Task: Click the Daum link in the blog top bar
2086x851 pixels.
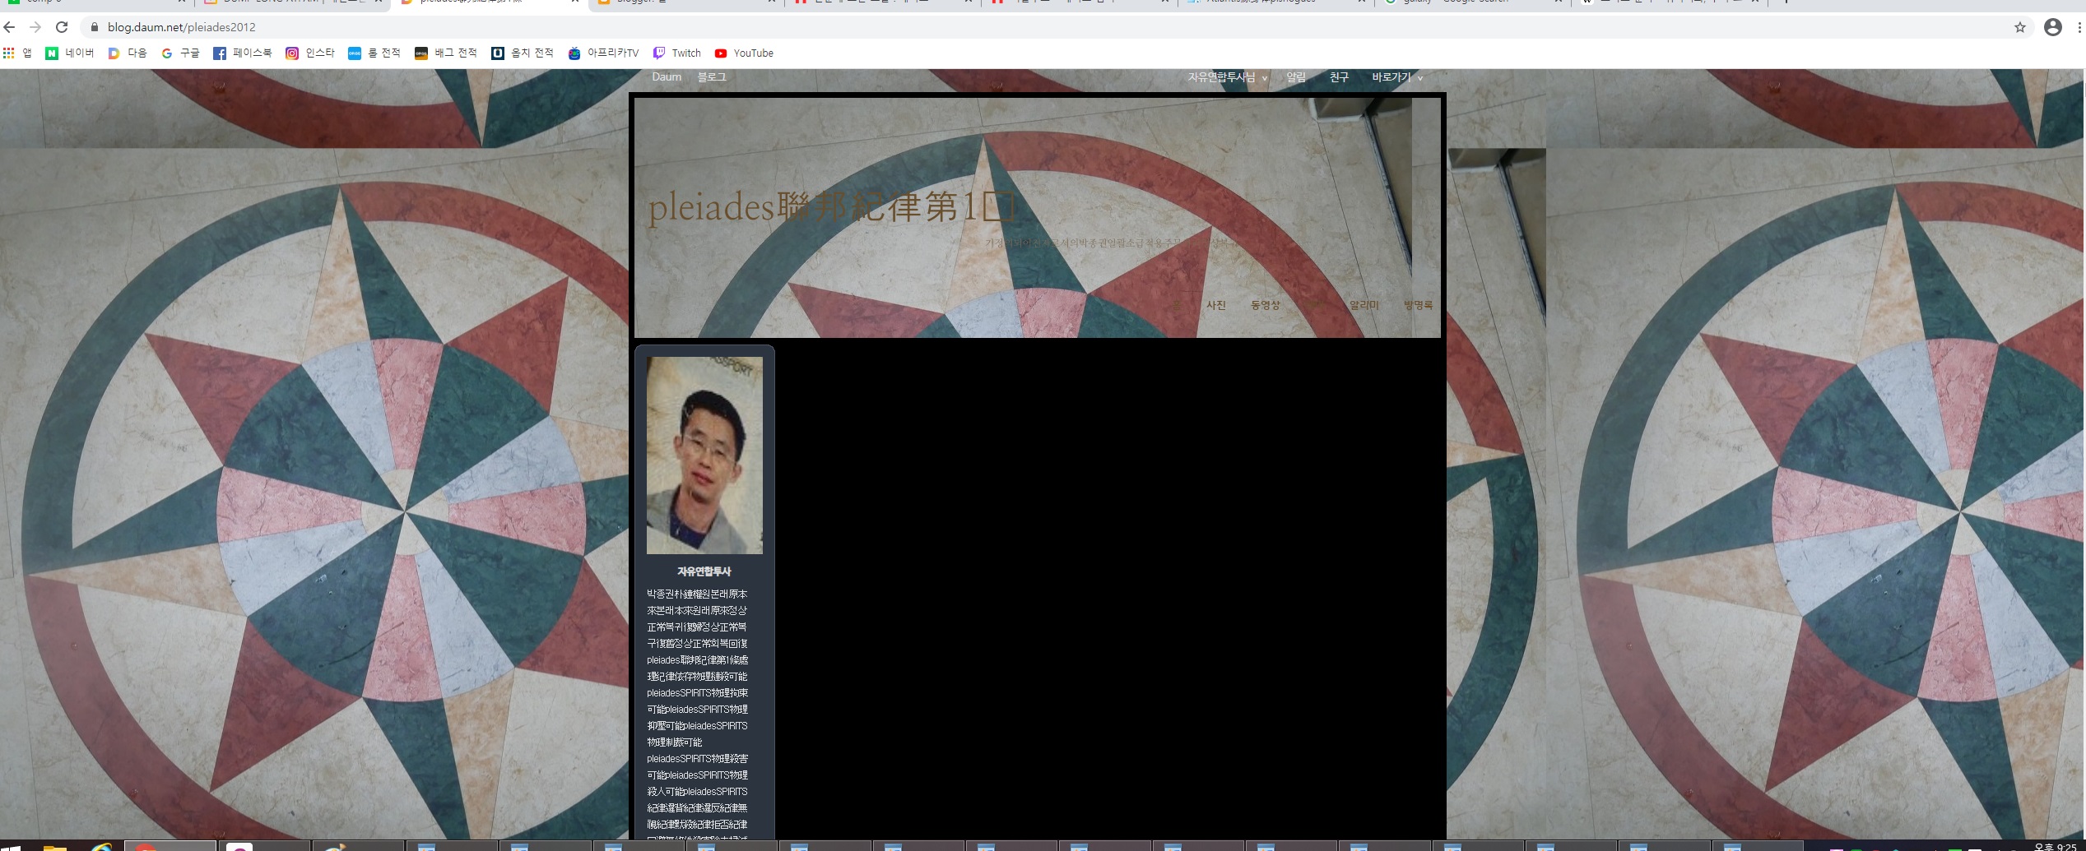Action: pos(667,76)
